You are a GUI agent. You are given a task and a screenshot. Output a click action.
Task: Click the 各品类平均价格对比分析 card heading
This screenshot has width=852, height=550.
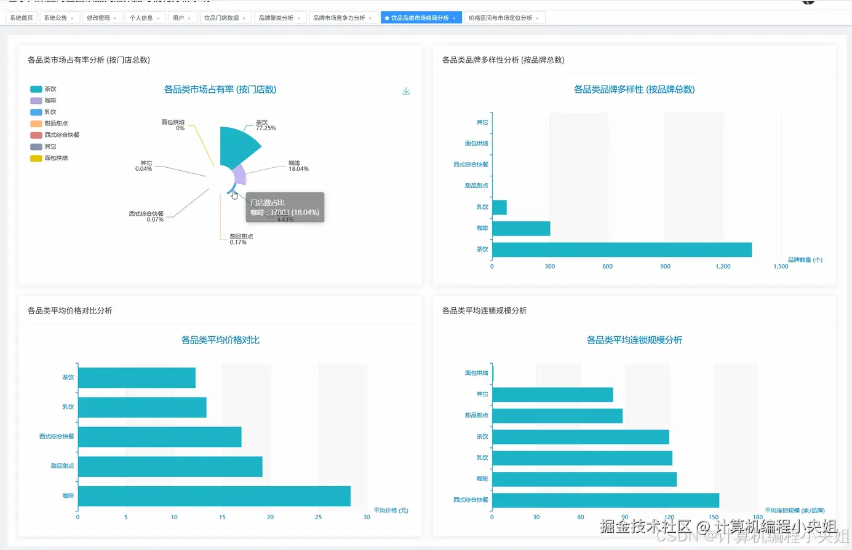[x=70, y=311]
